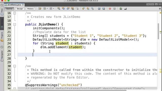
Task: Expand the Generated Code fold at line 36
Action: (15, 89)
